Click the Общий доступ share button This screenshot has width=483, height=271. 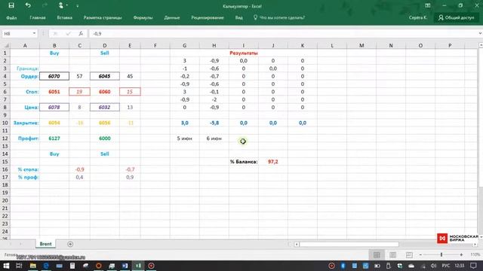coord(457,17)
